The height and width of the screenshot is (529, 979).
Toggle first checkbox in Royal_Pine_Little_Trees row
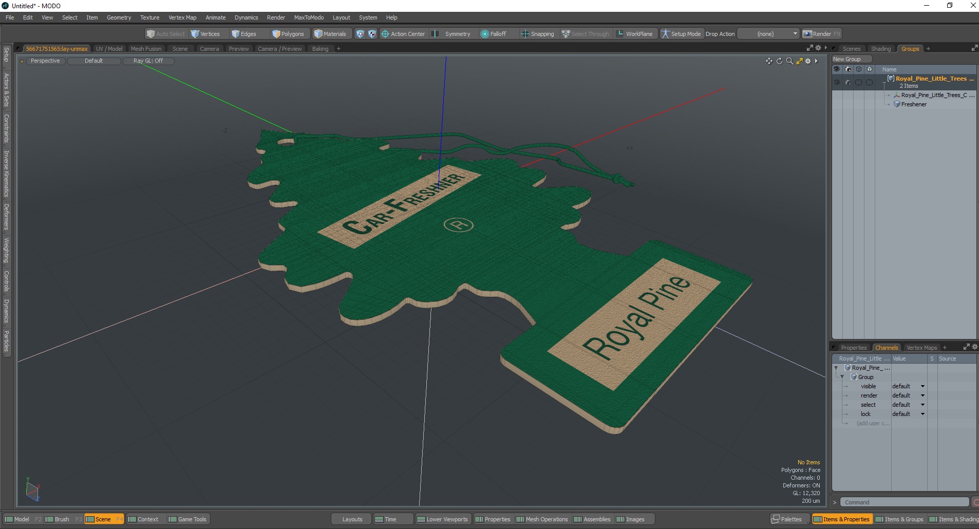(x=859, y=82)
